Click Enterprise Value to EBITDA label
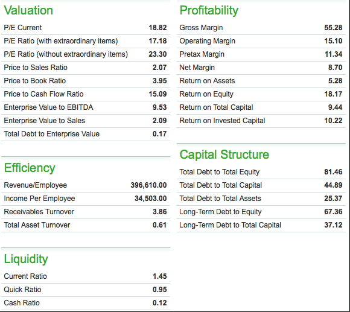This screenshot has width=350, height=312. (48, 107)
